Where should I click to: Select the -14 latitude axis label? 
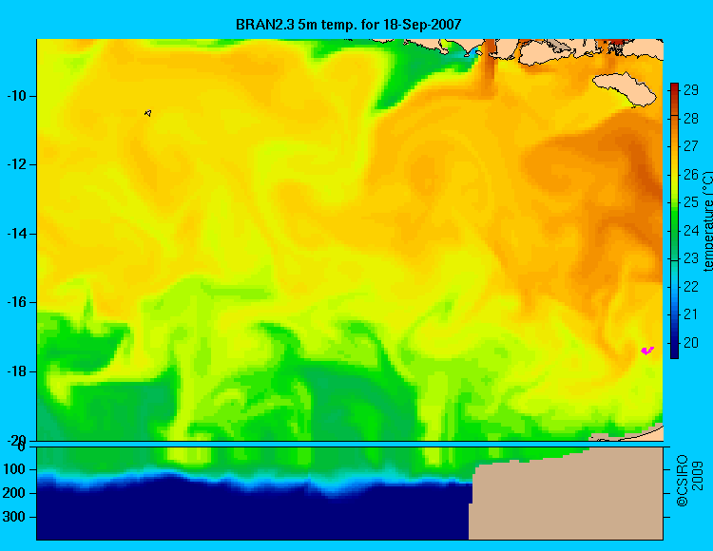pyautogui.click(x=16, y=234)
